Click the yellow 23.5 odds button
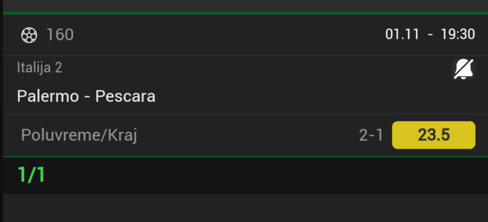488x222 pixels. tap(434, 135)
